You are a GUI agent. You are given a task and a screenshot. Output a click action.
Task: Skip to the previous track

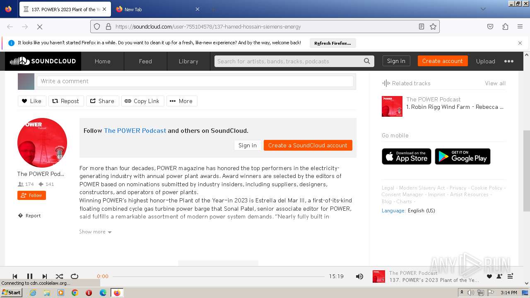(x=15, y=276)
